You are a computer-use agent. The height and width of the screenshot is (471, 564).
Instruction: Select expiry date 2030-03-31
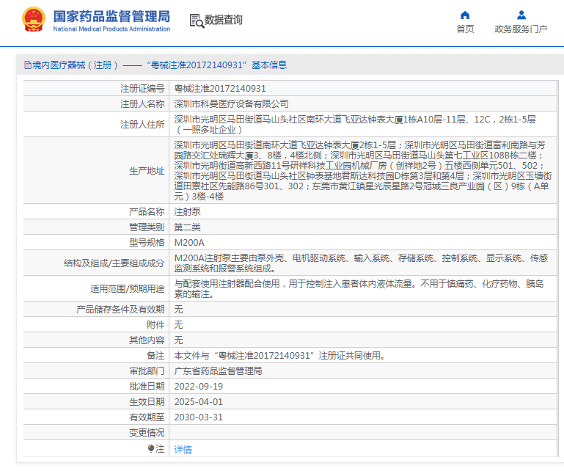199,417
